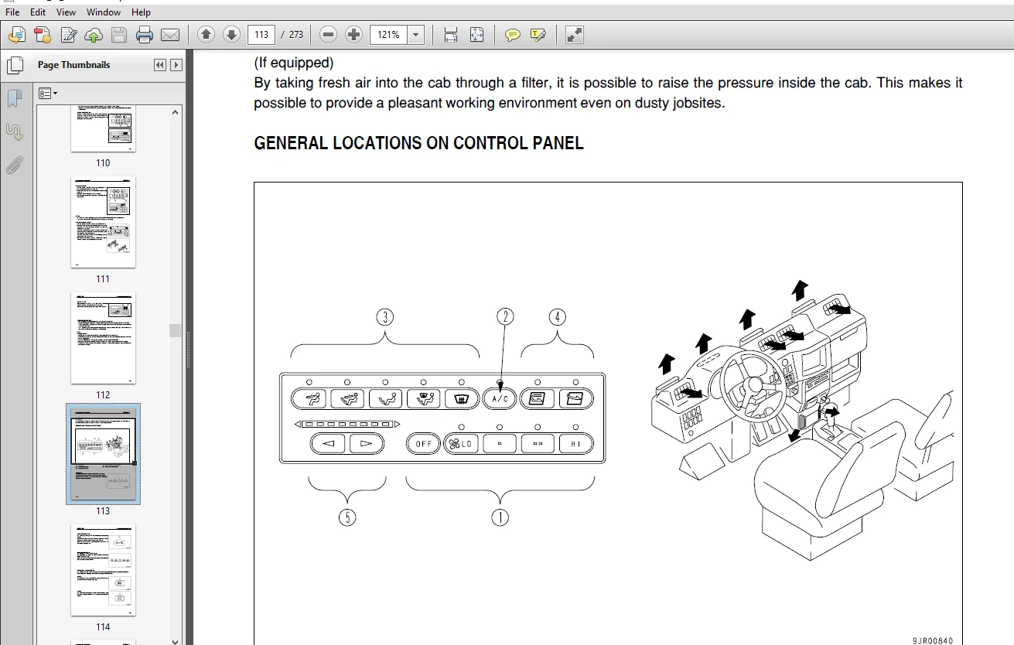Click the left temperature arrow in diagram
Viewport: 1014px width, 645px height.
[x=328, y=444]
